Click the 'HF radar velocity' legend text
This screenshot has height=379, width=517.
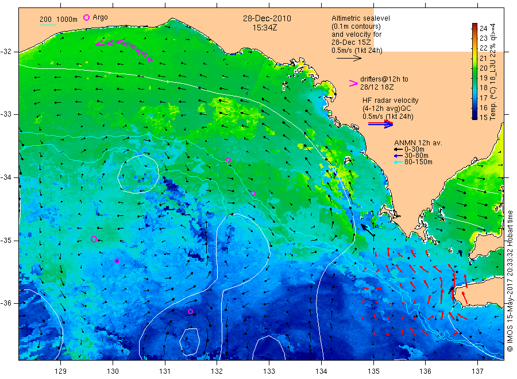coord(391,100)
